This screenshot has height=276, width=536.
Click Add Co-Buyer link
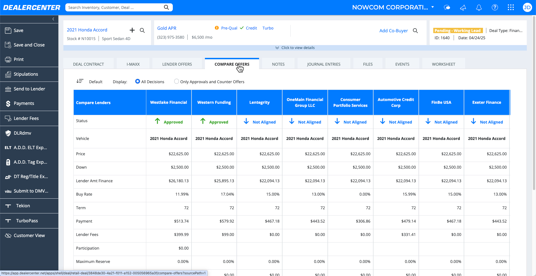(394, 31)
